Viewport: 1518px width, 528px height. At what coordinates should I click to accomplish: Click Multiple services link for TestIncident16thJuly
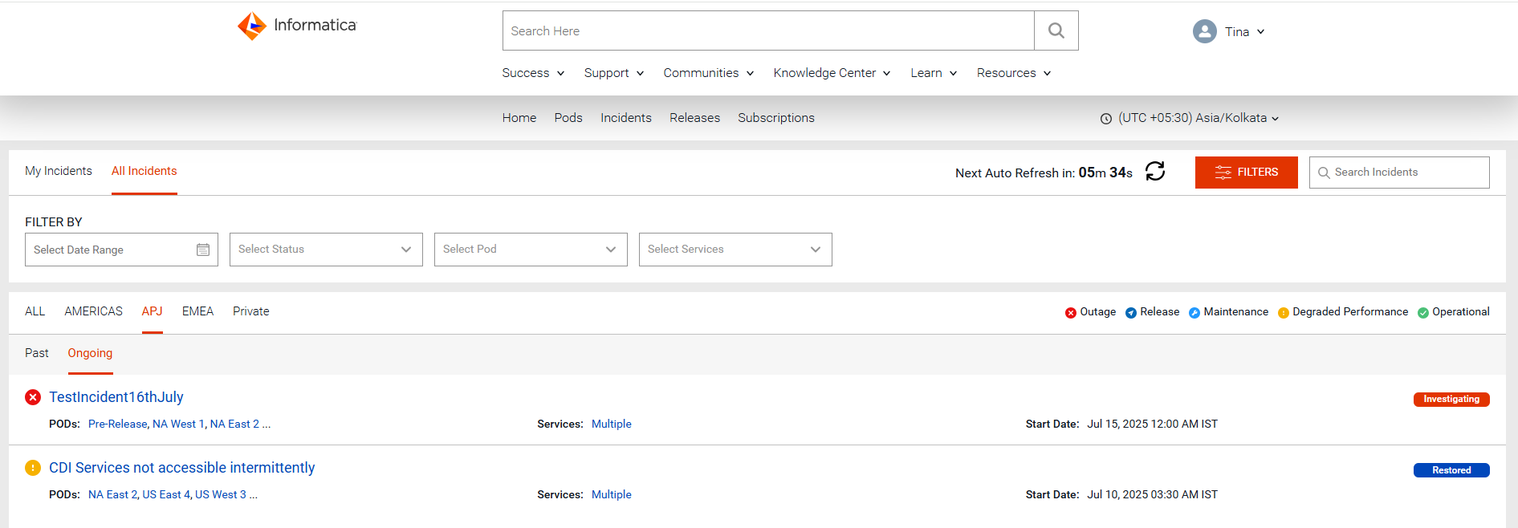pyautogui.click(x=612, y=424)
